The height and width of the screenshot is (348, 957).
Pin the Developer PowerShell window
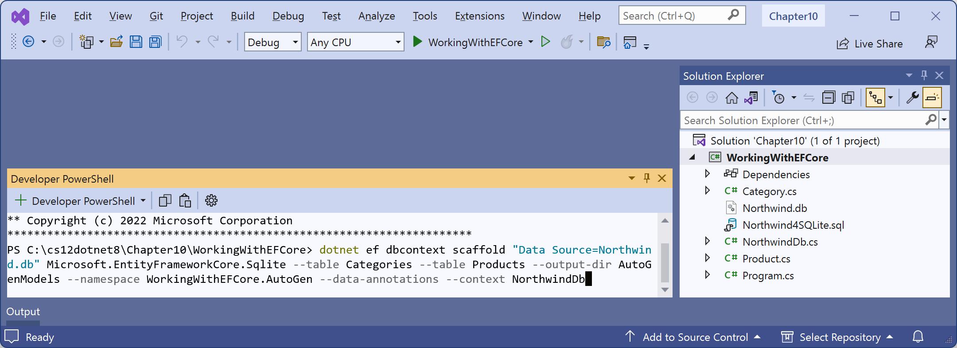click(647, 178)
